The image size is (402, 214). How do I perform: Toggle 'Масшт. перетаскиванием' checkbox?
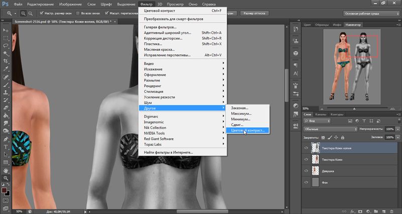pos(107,13)
